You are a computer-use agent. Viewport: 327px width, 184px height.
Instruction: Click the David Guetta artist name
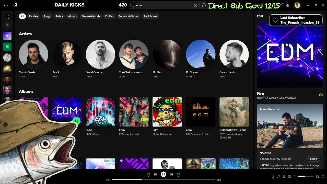click(94, 72)
